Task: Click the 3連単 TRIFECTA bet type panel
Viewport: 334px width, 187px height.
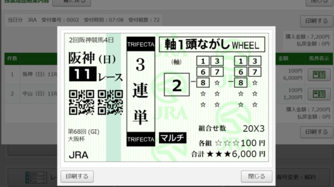Action: click(x=141, y=92)
